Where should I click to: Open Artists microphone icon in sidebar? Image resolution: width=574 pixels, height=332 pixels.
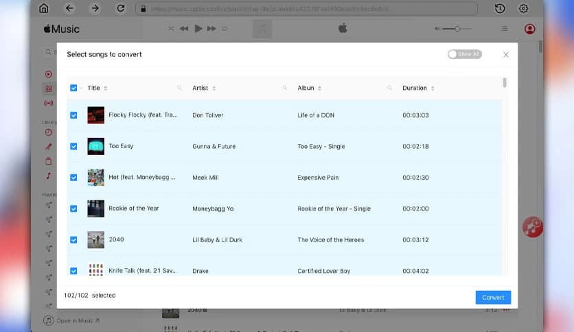48,147
